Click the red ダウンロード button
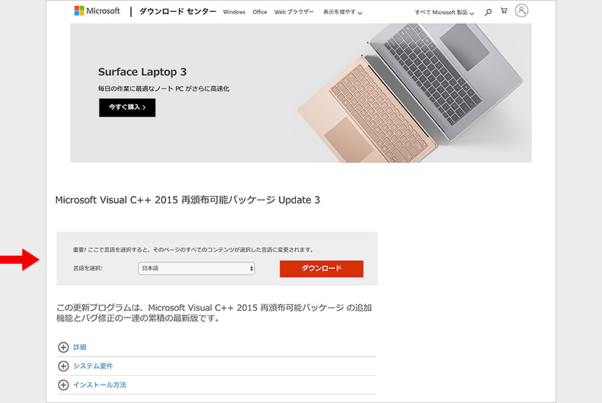This screenshot has width=602, height=403. (322, 268)
